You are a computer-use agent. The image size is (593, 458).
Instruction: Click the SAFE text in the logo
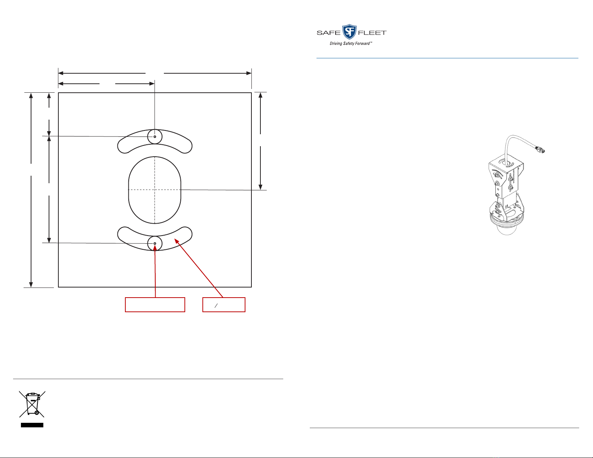328,33
